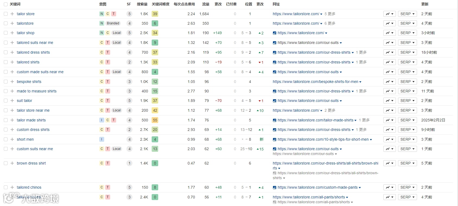Screen dimensions: 458x206
Task: Click the Branded badge for tailorstore
Action: [113, 23]
